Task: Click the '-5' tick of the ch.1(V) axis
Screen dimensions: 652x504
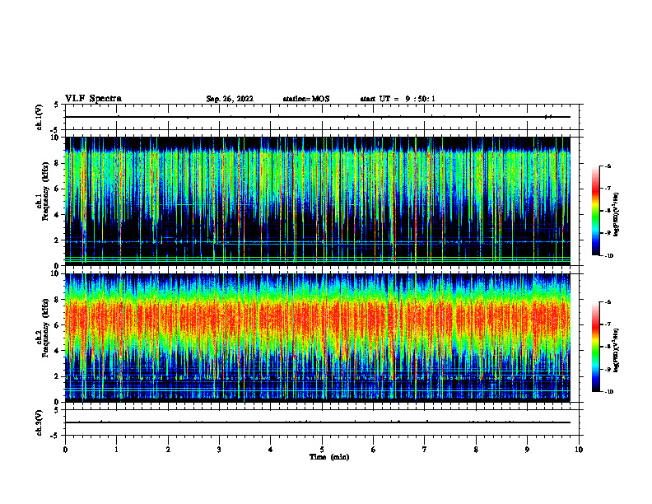Action: click(55, 130)
